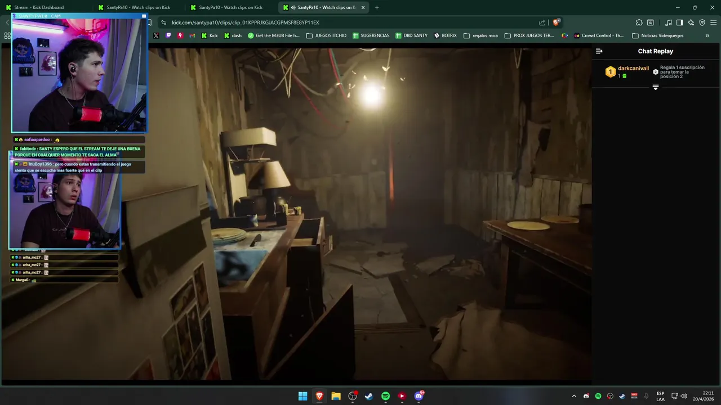
Task: Open OBS Studio from taskbar
Action: point(353,396)
